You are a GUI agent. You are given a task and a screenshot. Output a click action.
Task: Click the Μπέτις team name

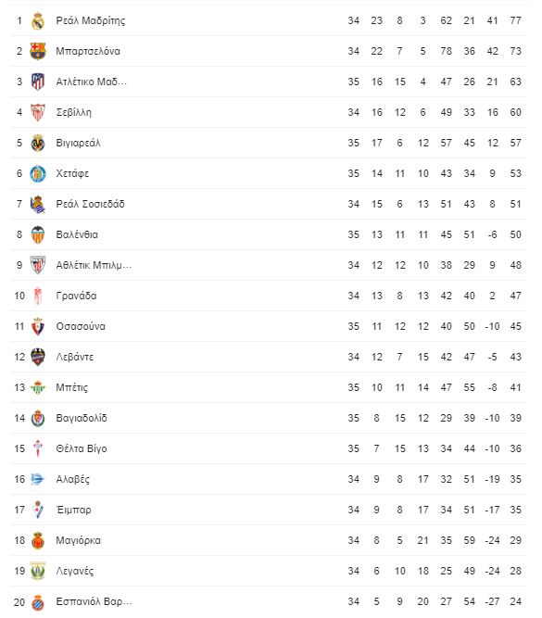(x=71, y=388)
